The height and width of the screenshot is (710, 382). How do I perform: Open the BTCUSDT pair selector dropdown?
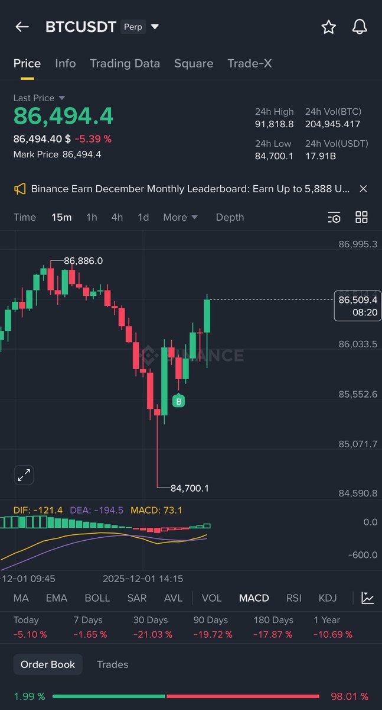pos(155,27)
